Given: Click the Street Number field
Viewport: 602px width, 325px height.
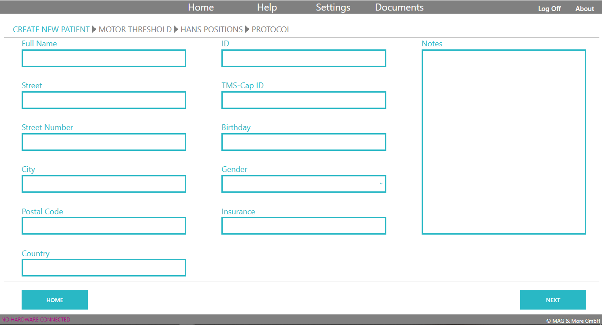Looking at the screenshot, I should [x=104, y=142].
